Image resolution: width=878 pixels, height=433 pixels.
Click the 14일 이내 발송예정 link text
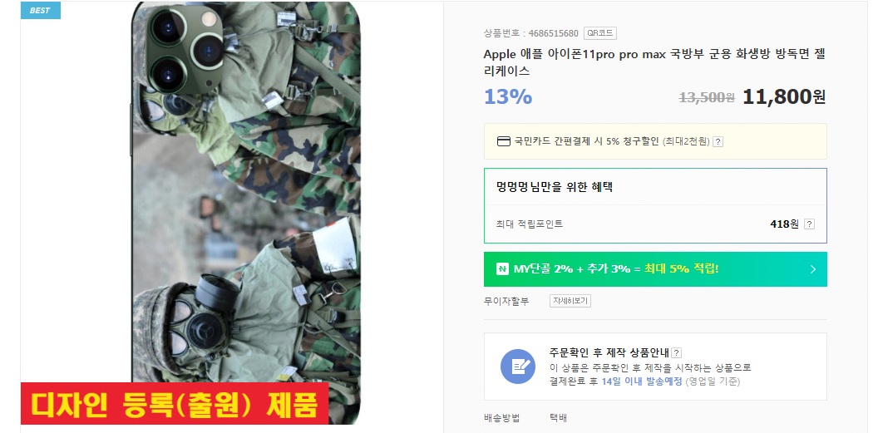click(641, 381)
